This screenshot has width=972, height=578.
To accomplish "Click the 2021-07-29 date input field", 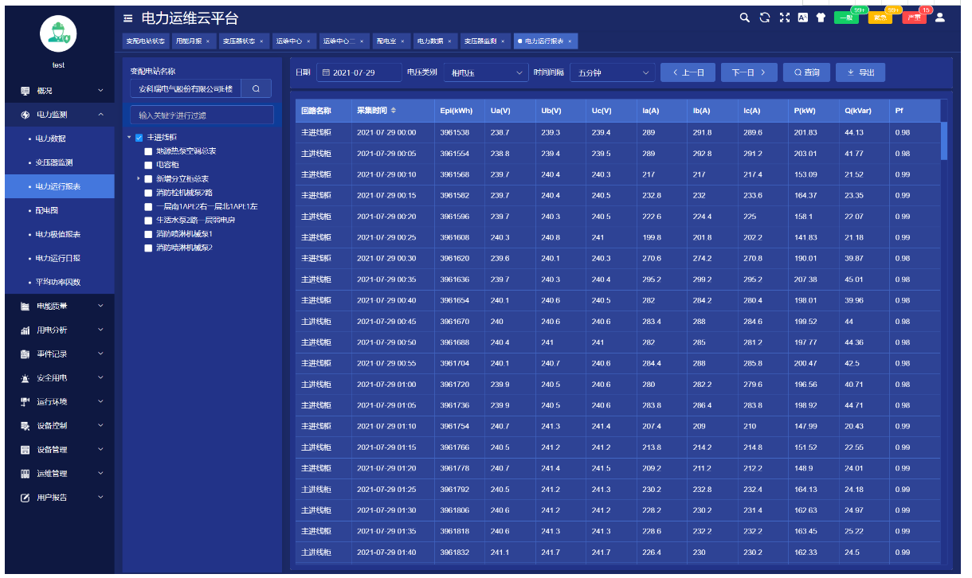I will click(359, 72).
